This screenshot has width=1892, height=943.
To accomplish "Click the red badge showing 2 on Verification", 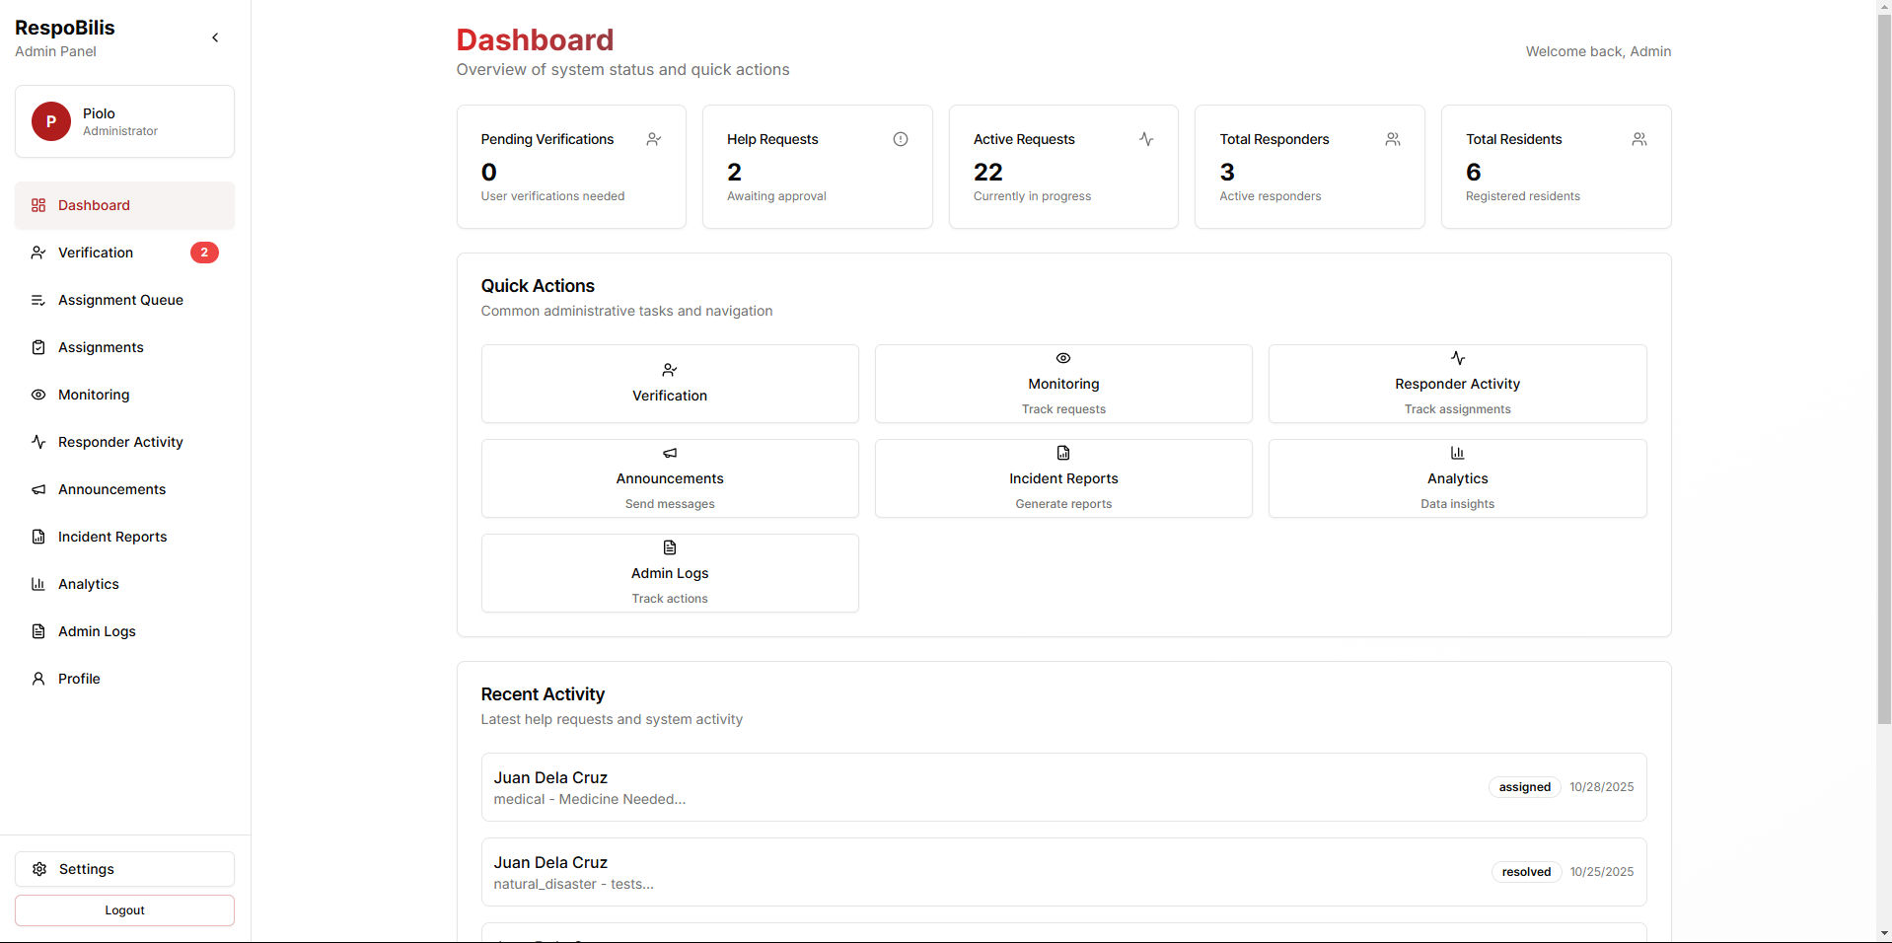I will point(204,253).
